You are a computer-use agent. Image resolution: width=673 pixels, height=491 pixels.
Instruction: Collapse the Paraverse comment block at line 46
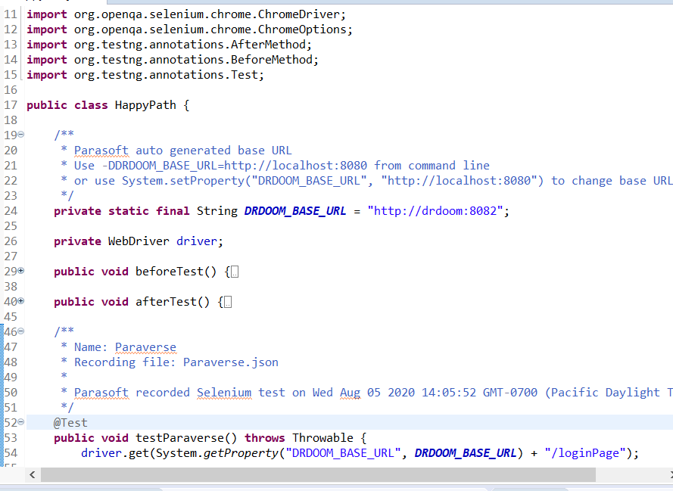coord(20,331)
